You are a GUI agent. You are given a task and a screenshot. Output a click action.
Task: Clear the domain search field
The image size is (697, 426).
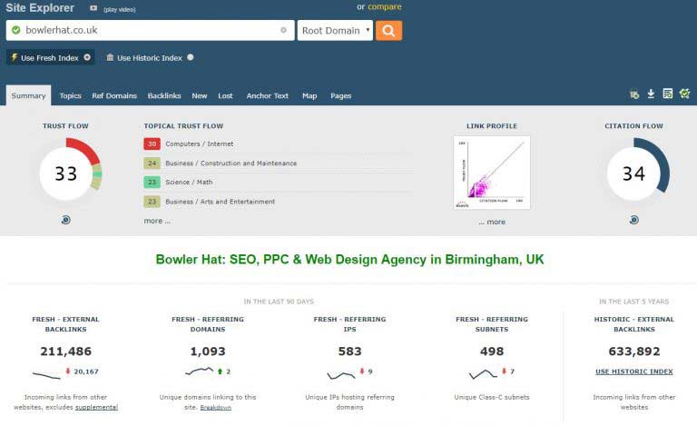283,30
